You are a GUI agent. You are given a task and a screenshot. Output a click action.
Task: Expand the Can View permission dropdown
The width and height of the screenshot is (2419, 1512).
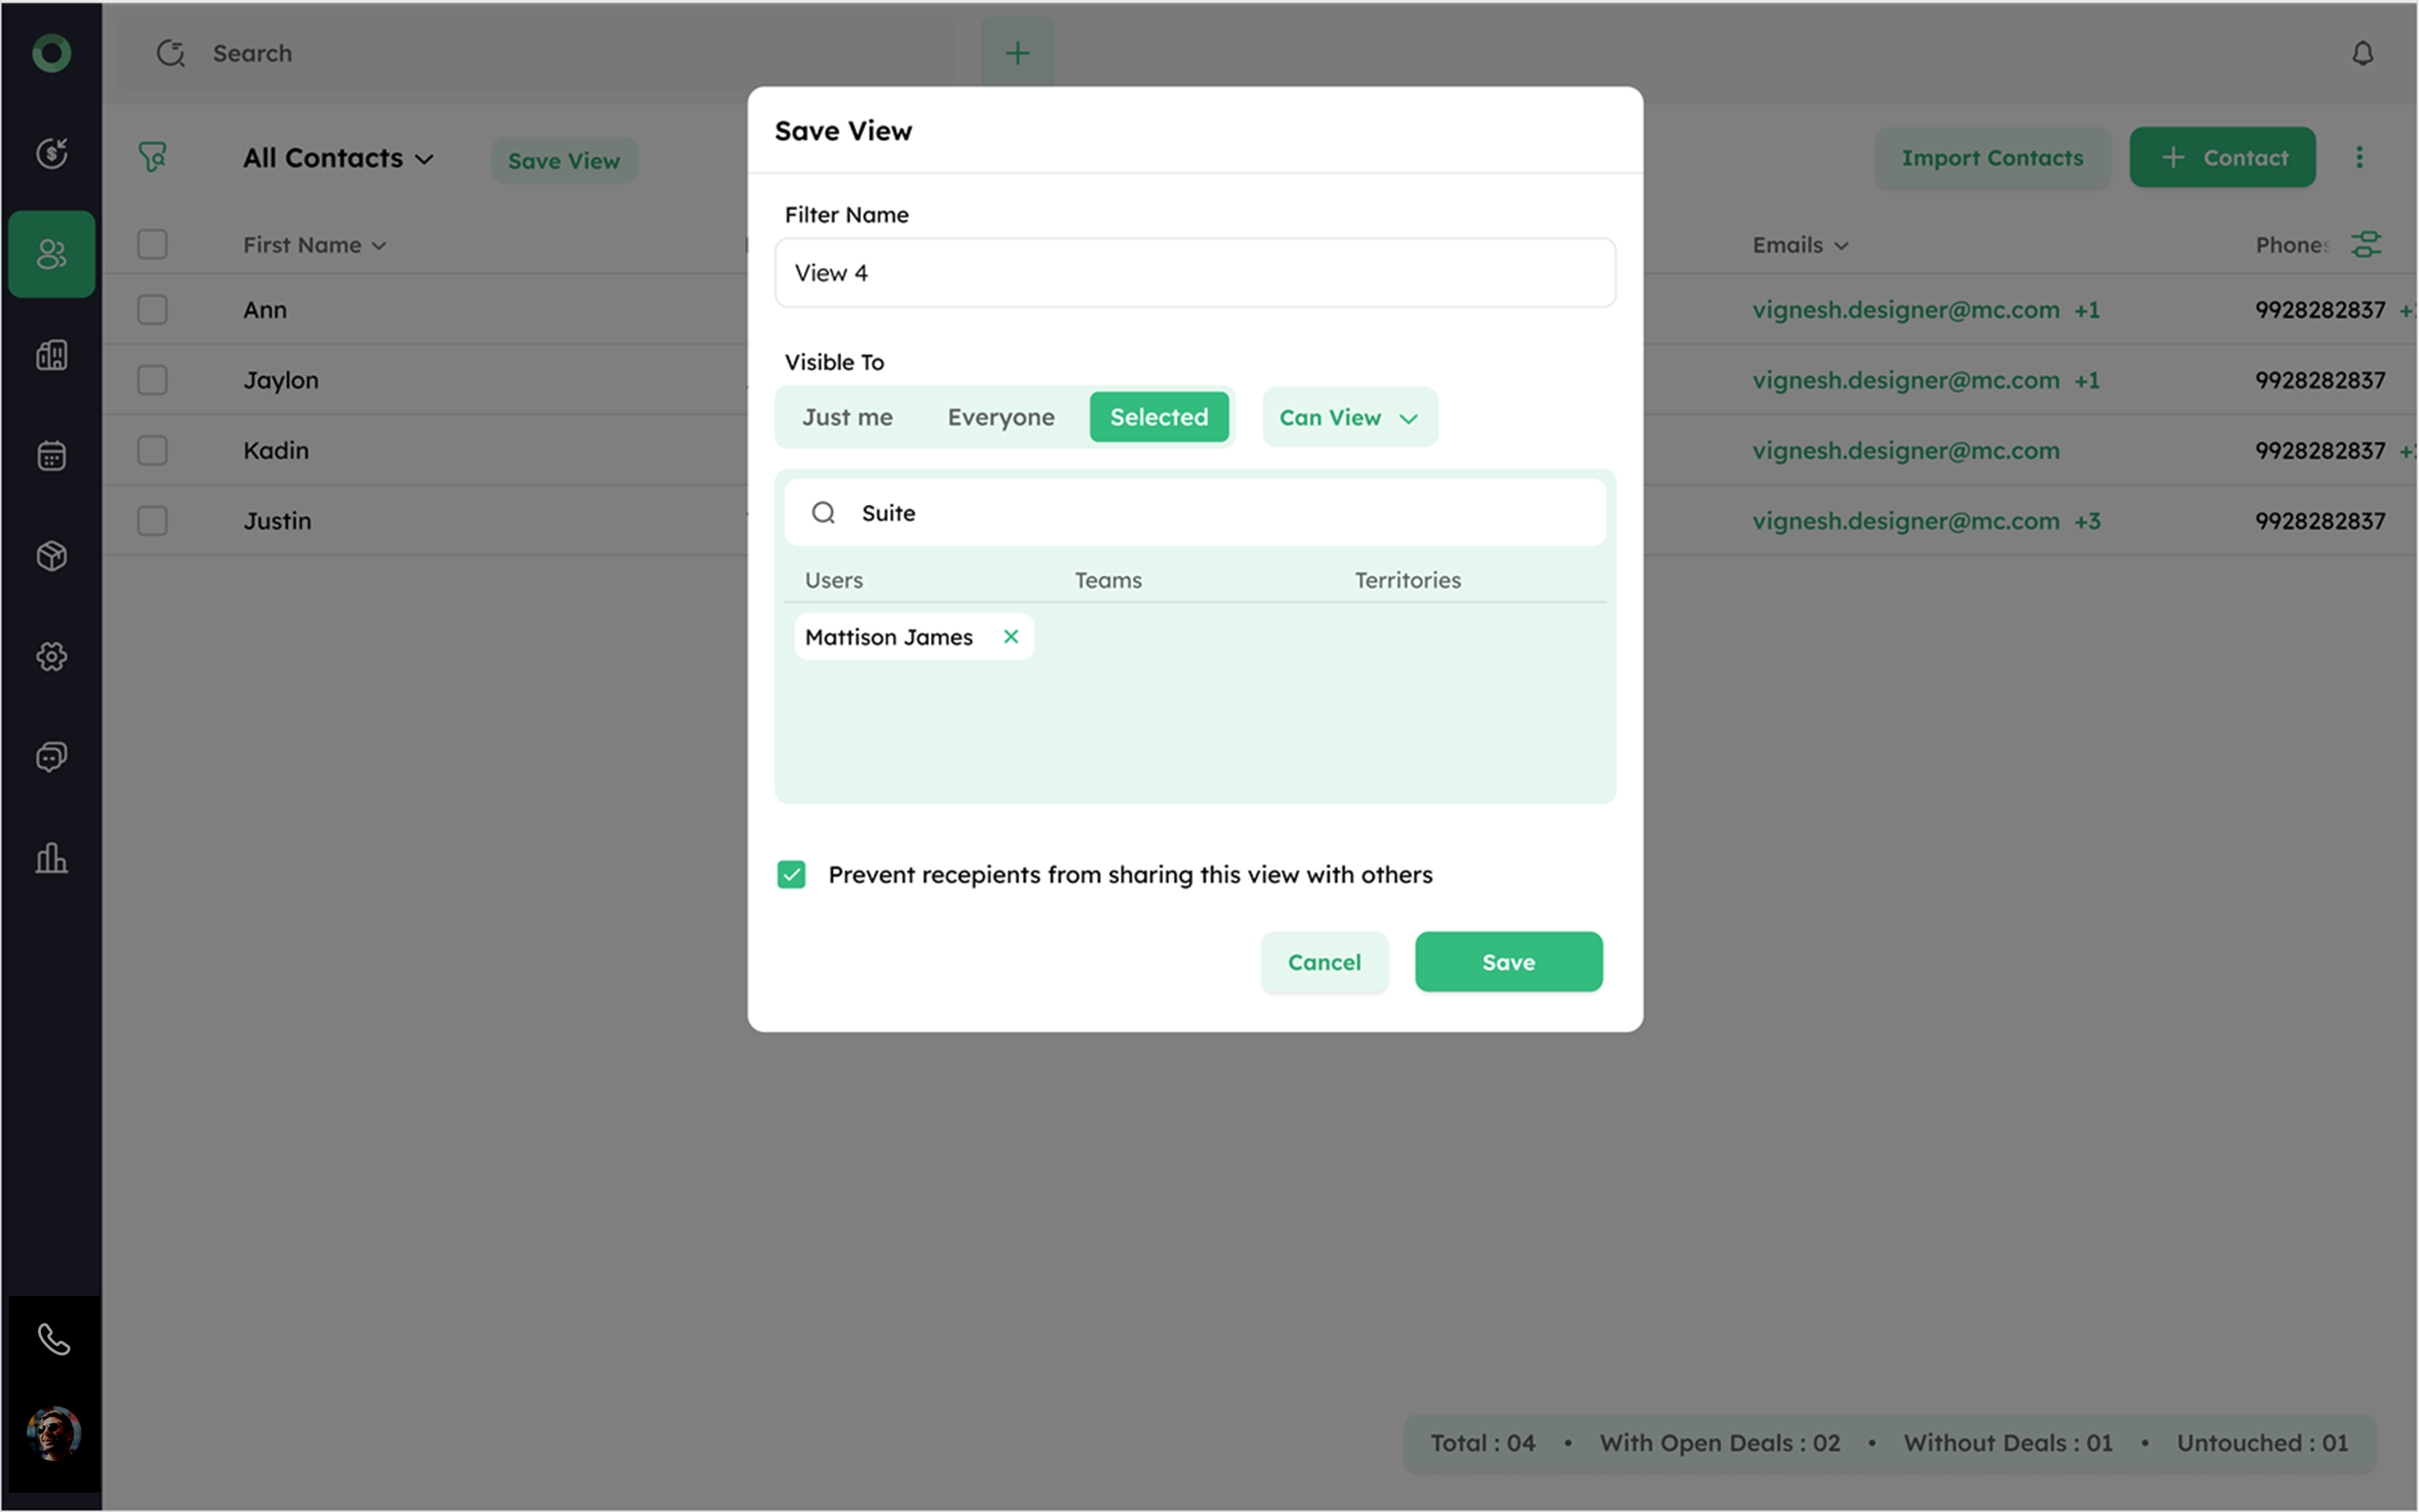pyautogui.click(x=1349, y=418)
